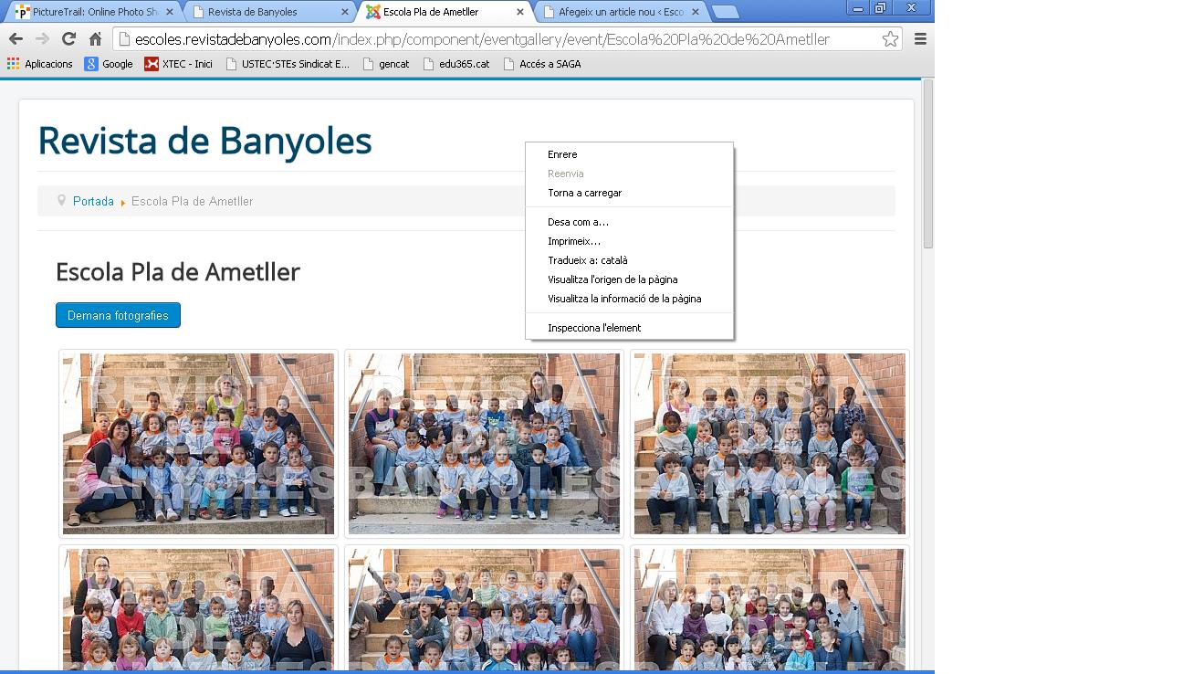Open the Aplicacions apps shortcut
The height and width of the screenshot is (674, 1183).
[x=40, y=64]
